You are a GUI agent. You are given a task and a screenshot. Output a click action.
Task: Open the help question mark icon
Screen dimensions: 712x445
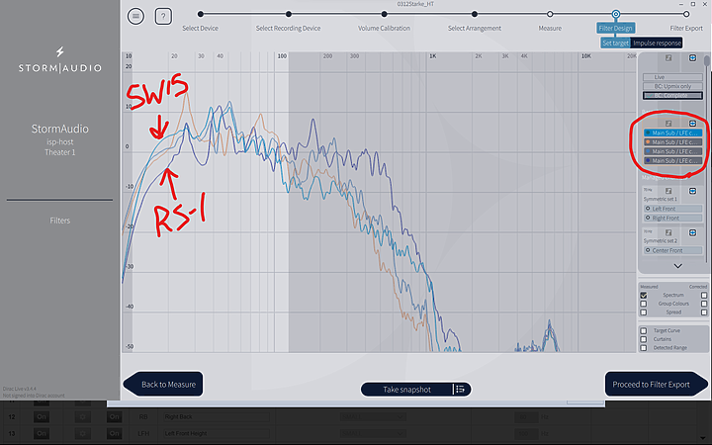pos(163,17)
